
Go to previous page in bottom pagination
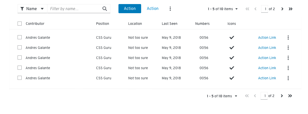click(x=255, y=96)
